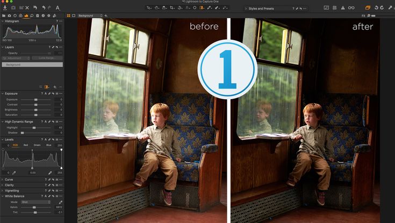Select the White Balance picker cursor tool
395x223 pixels.
[x=210, y=8]
